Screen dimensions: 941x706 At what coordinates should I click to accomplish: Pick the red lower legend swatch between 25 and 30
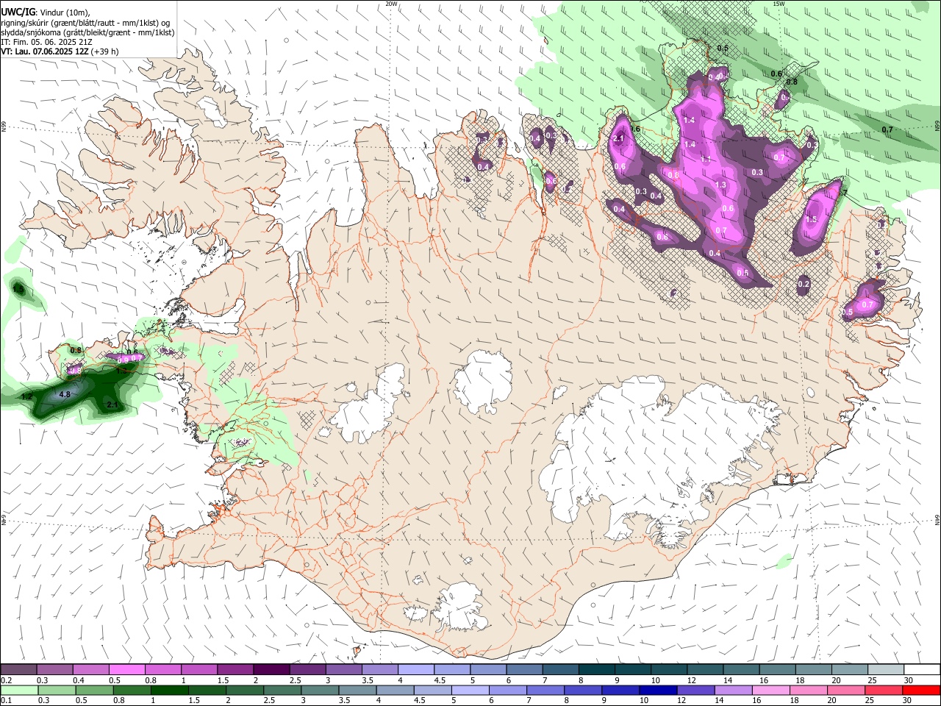click(x=884, y=690)
